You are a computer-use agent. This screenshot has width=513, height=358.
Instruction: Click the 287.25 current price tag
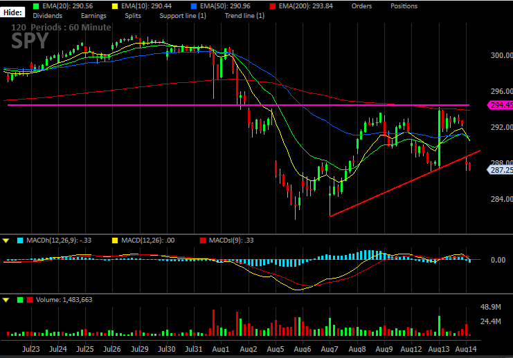pyautogui.click(x=501, y=170)
